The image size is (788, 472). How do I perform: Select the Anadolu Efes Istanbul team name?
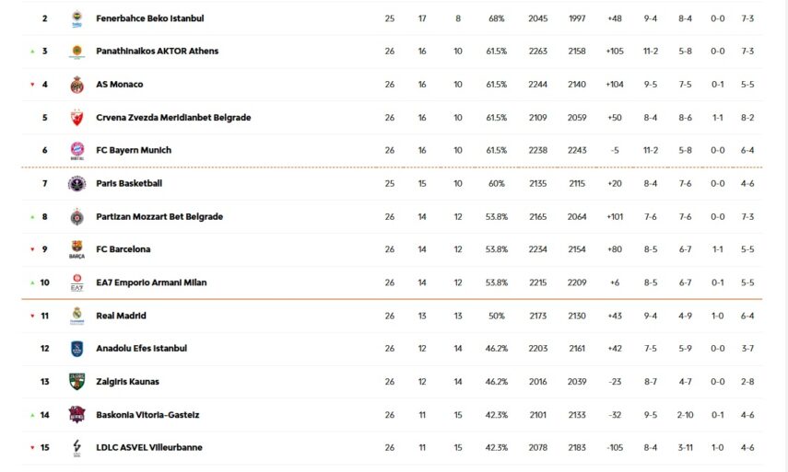pos(141,349)
